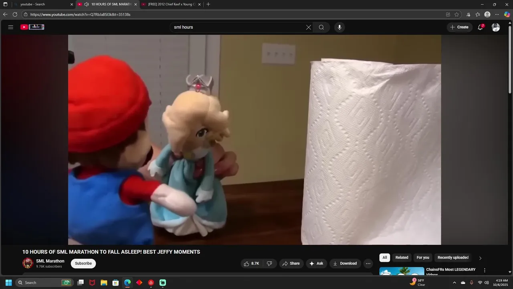Viewport: 513px width, 289px height.
Task: Open the apps icon in address bar
Action: point(448,14)
